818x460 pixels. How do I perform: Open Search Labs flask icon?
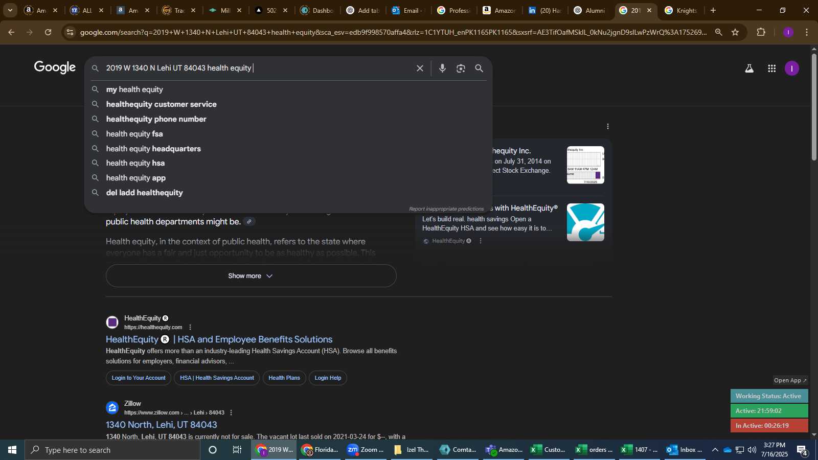(749, 68)
